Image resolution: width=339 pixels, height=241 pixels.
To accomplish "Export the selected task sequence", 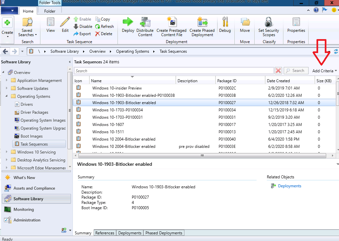I will click(82, 34).
